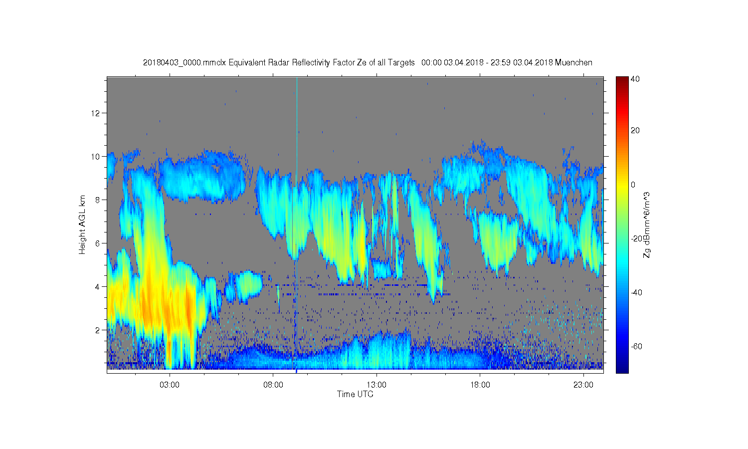Click the height tick label 2

point(98,330)
